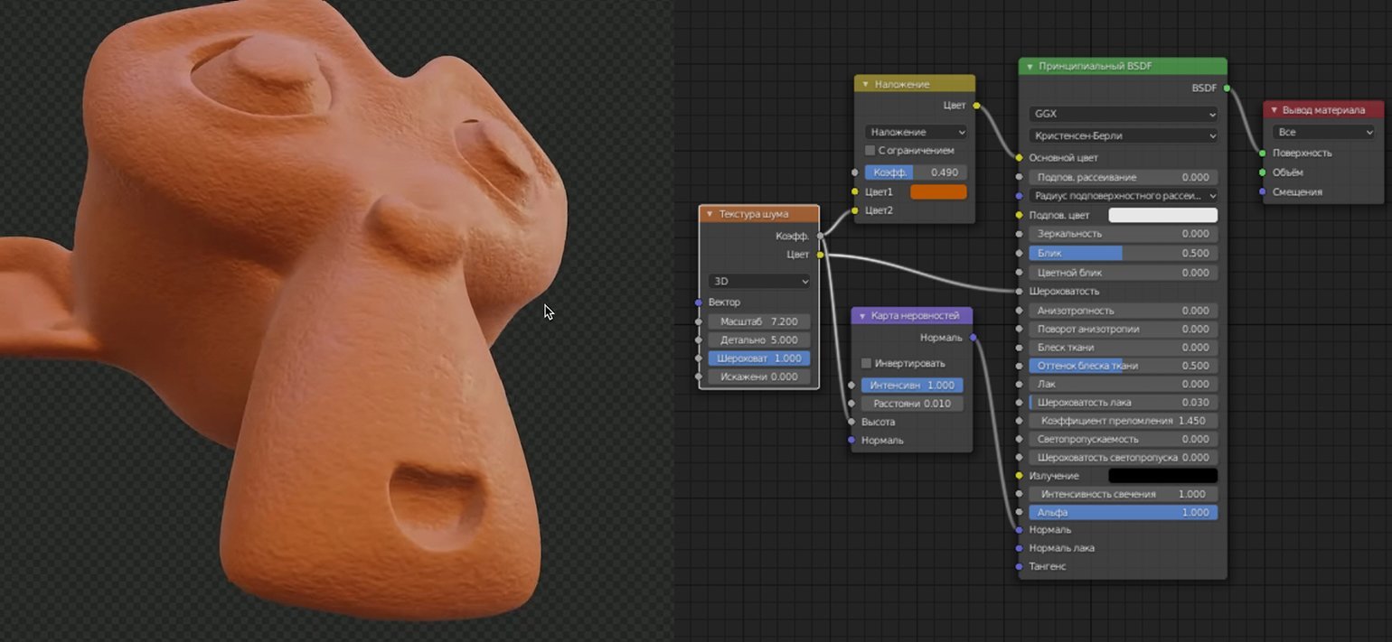The image size is (1392, 642).
Task: Click the Вектор input socket of noise texture
Action: pos(699,302)
